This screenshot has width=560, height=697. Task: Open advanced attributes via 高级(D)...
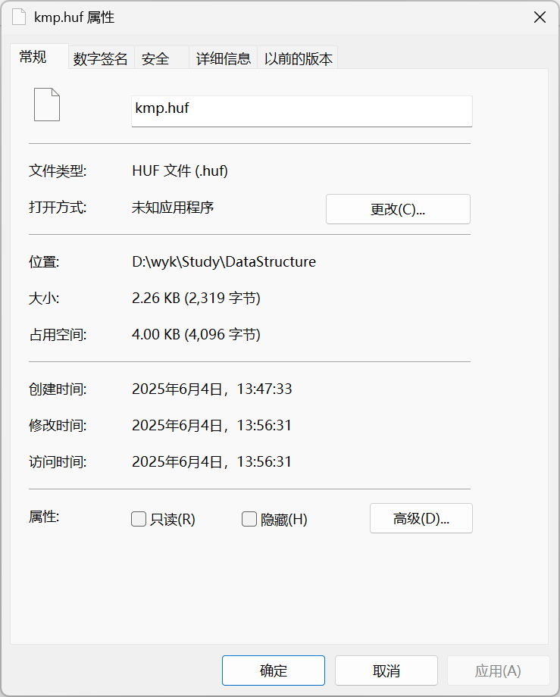(x=421, y=519)
